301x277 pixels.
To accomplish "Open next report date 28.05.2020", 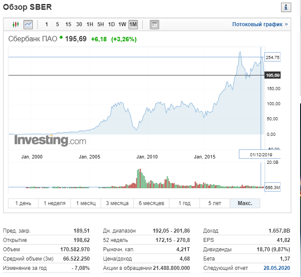I will point(277,268).
